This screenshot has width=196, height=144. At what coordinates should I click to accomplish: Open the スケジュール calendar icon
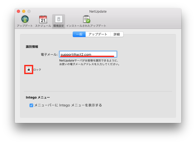[43, 21]
